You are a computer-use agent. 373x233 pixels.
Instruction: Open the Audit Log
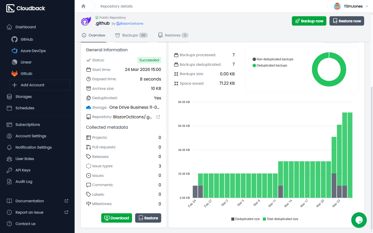click(x=24, y=181)
